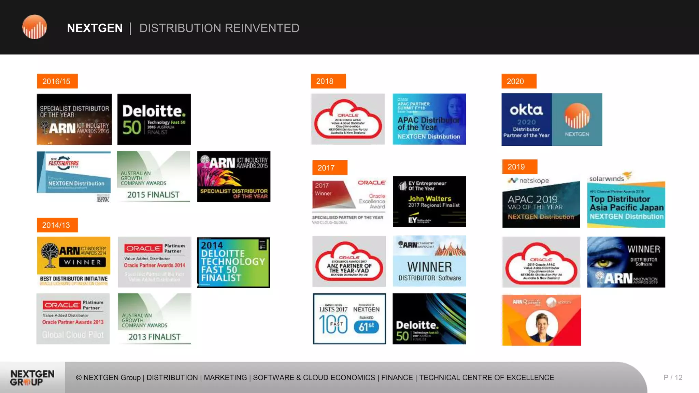The height and width of the screenshot is (393, 699).
Task: Select the 2014/13 year label
Action: tap(57, 225)
